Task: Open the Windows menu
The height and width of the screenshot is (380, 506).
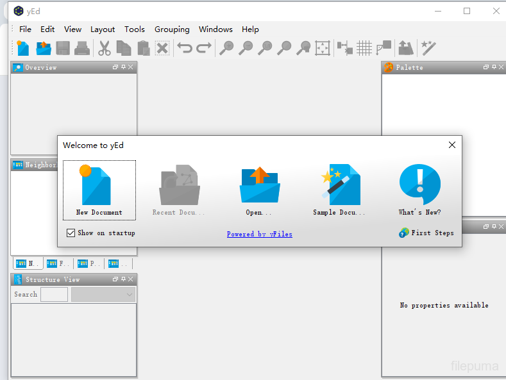Action: point(215,29)
